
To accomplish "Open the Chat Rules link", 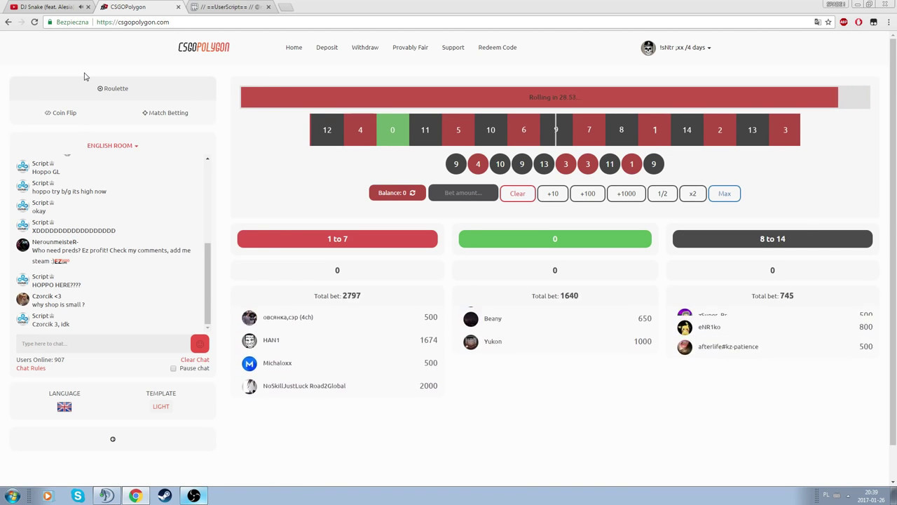I will [x=31, y=368].
